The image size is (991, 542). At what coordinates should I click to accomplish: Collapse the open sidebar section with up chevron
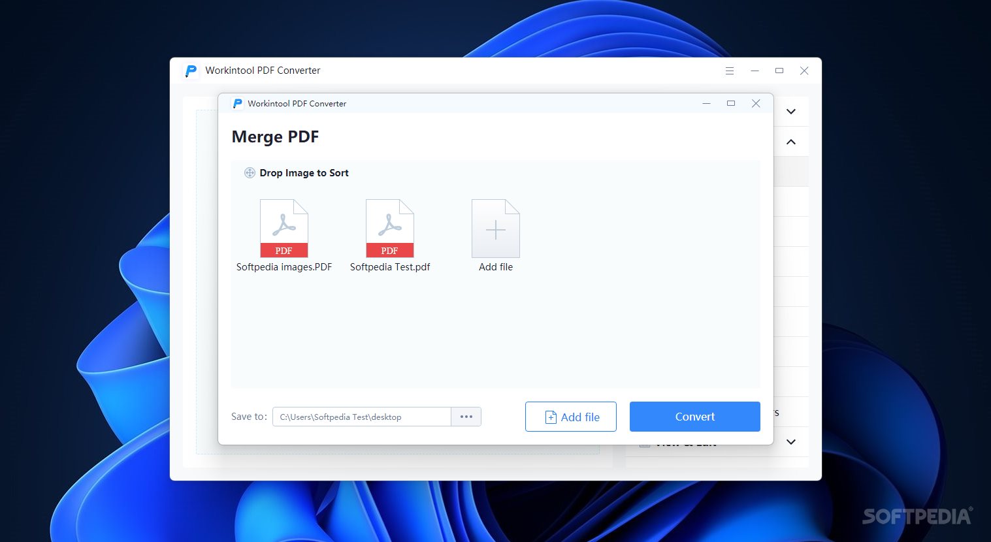(x=791, y=142)
